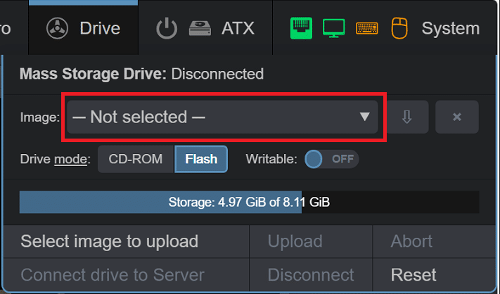Click the orange mouse status icon
Viewport: 500px width, 294px height.
399,28
